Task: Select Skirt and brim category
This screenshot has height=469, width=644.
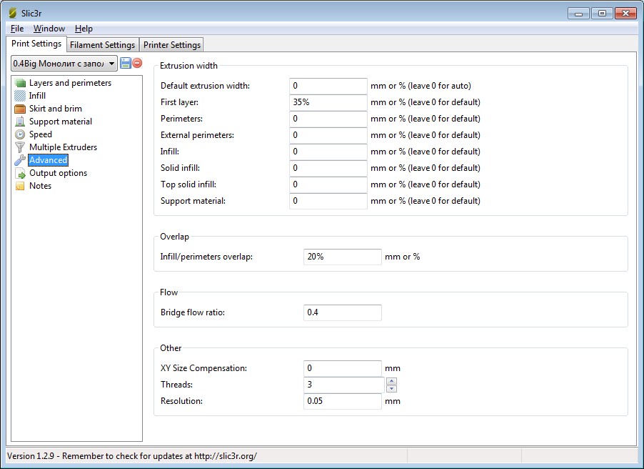Action: tap(55, 109)
